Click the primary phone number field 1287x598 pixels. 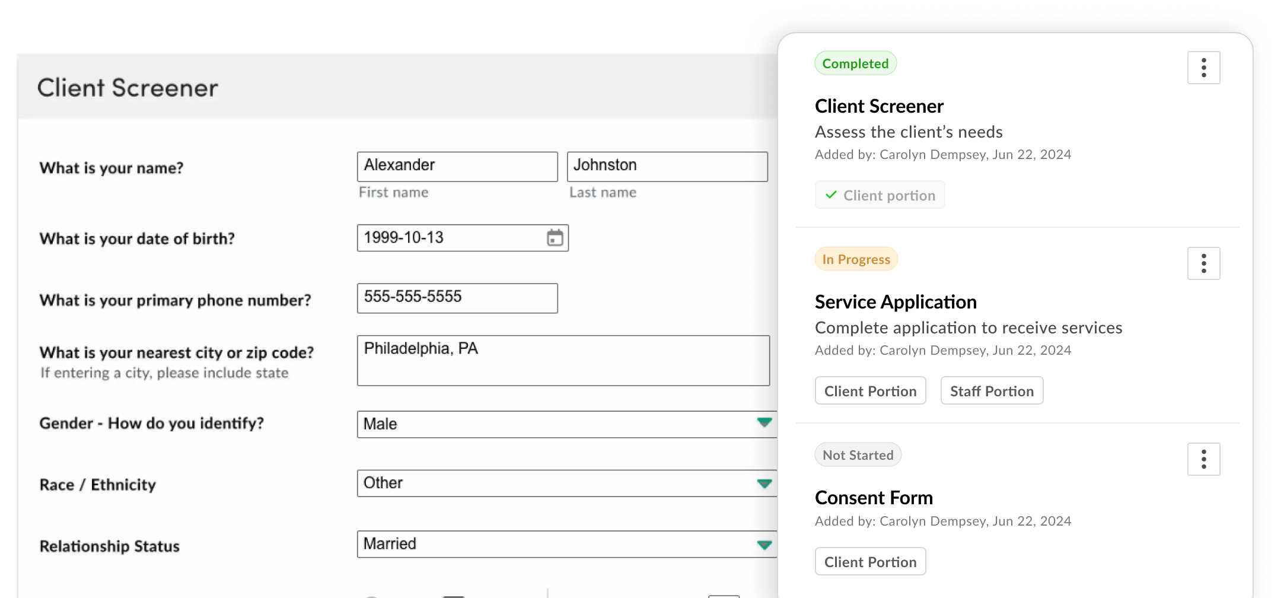457,298
